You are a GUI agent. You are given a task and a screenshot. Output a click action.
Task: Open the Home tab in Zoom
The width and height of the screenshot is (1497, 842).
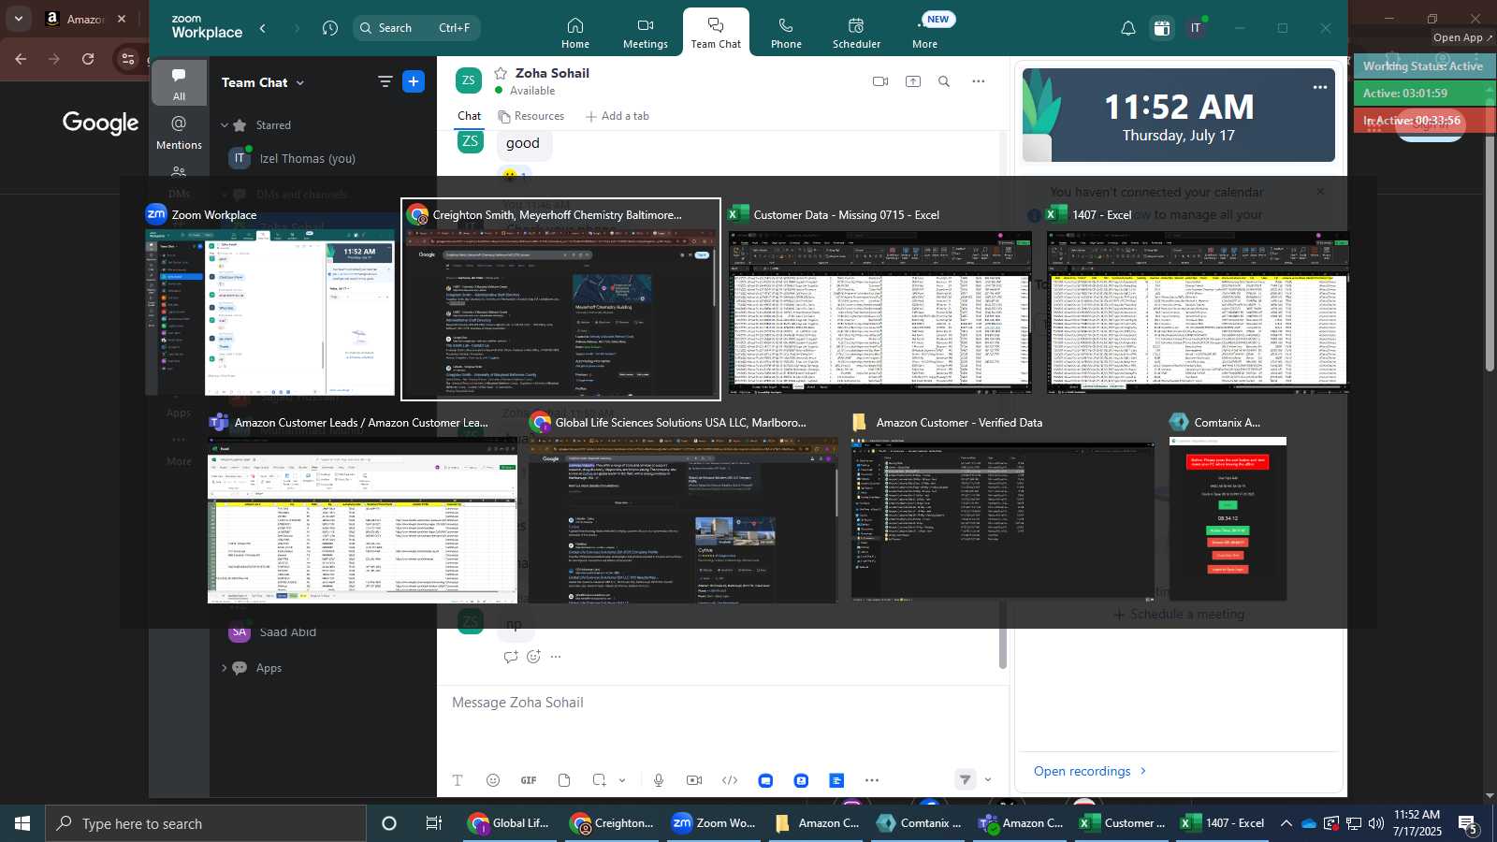click(x=574, y=33)
